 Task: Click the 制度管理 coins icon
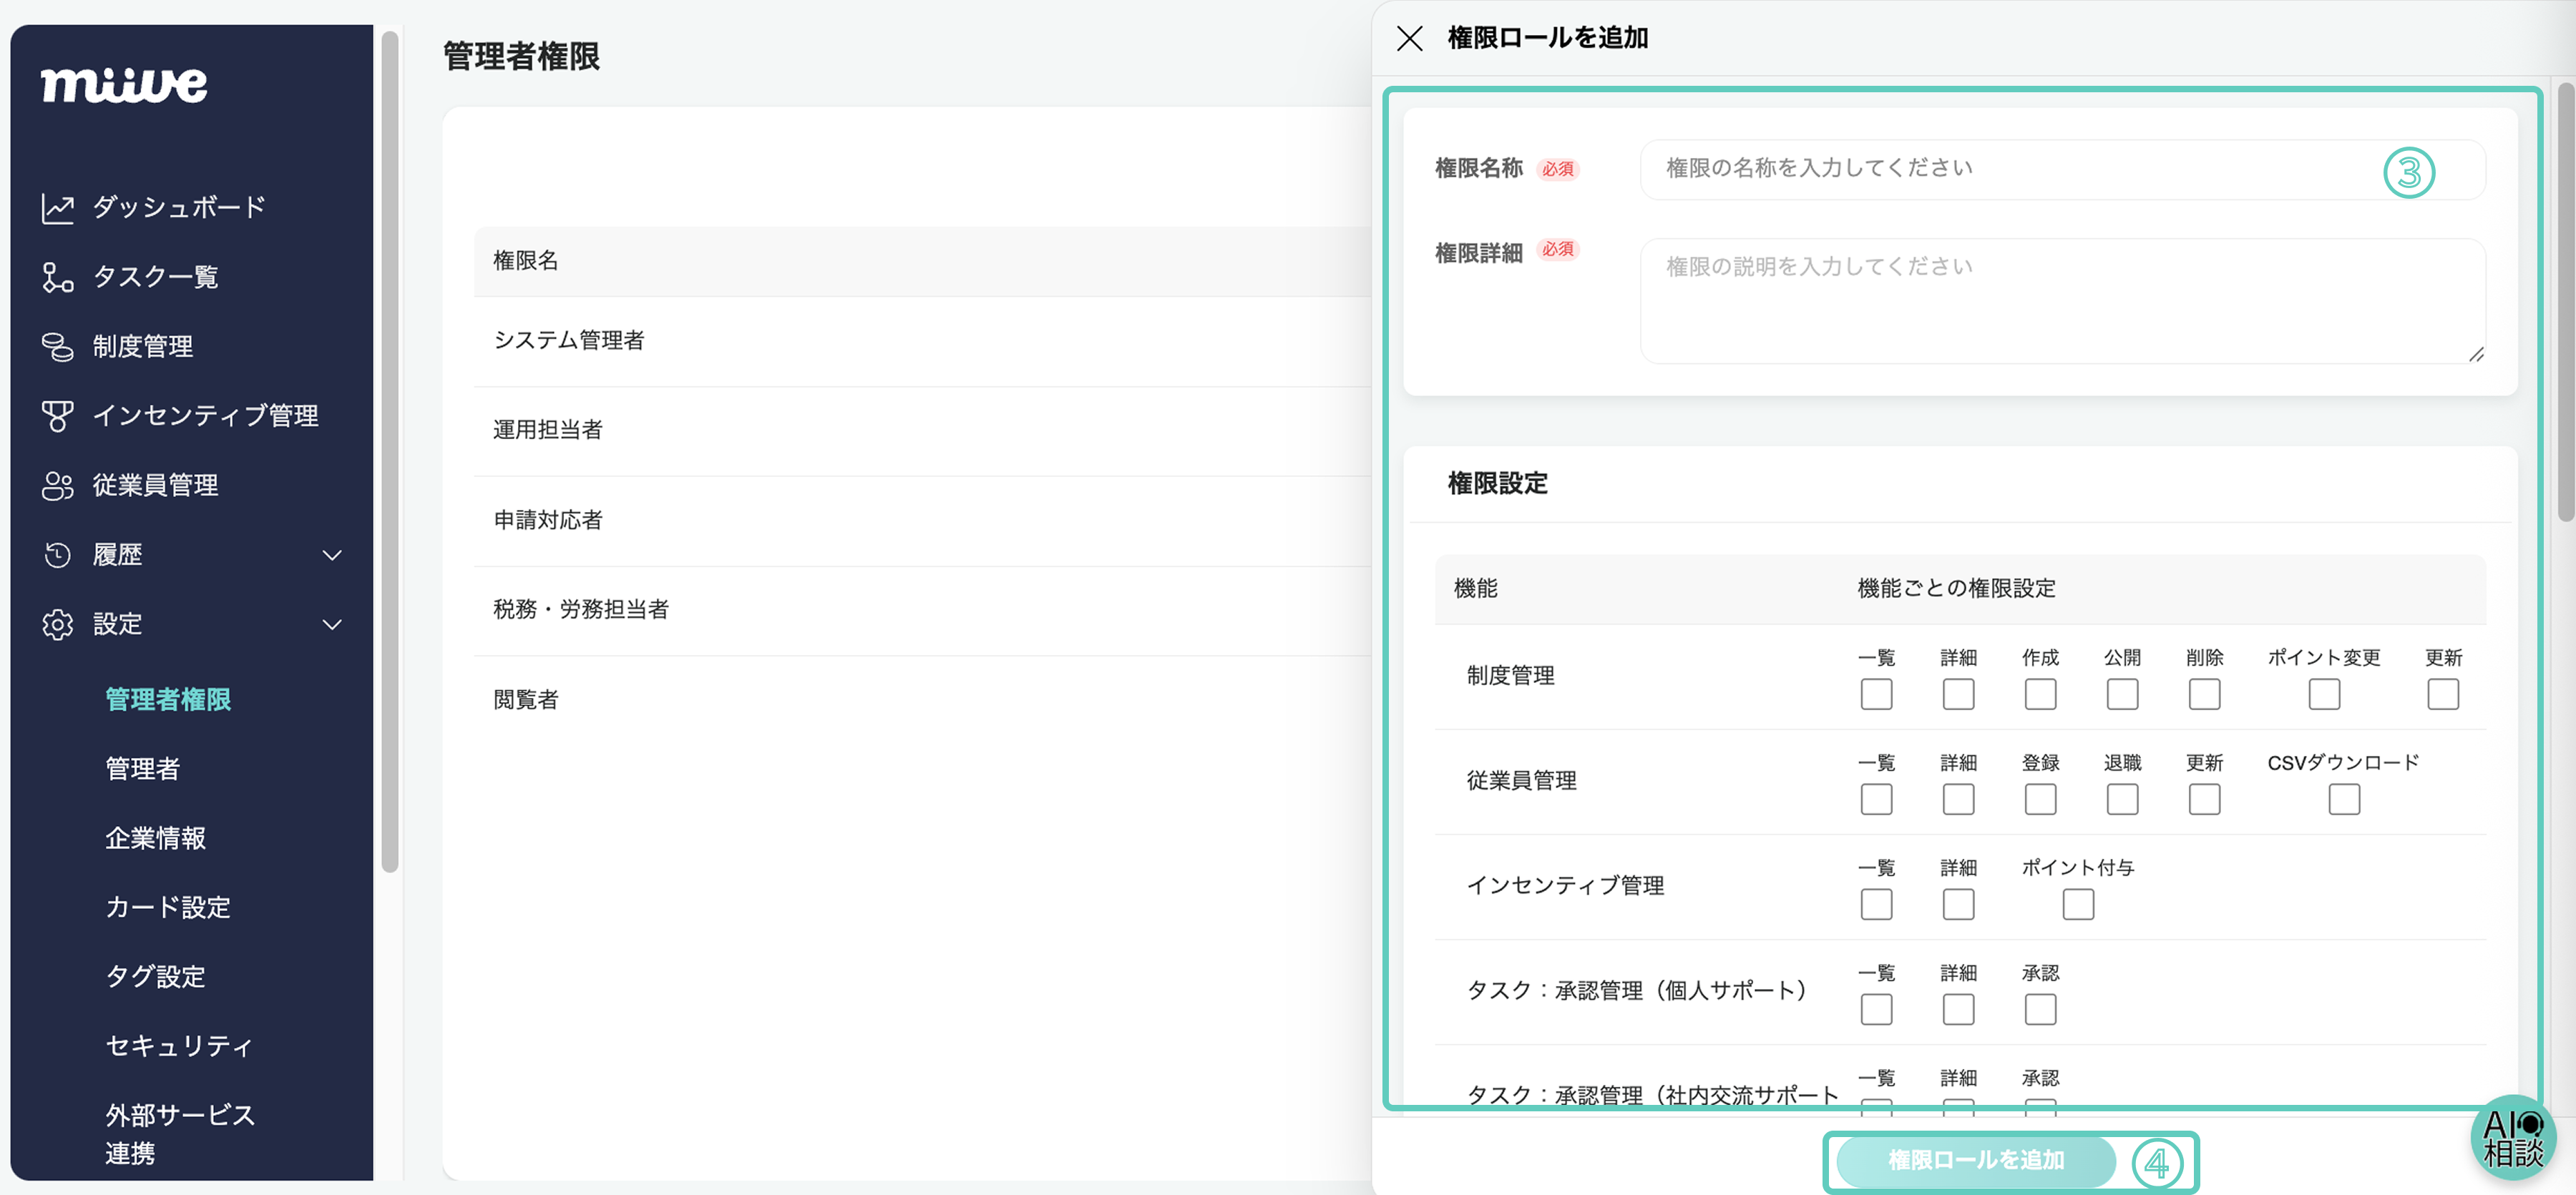(57, 347)
